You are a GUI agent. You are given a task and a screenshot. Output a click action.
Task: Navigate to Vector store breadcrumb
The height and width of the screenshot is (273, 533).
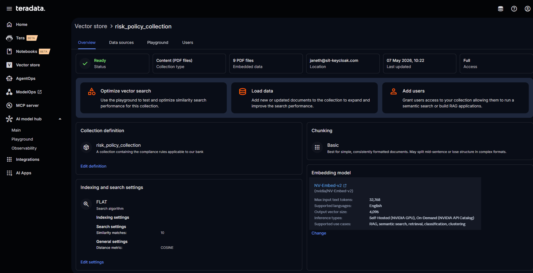pyautogui.click(x=91, y=26)
